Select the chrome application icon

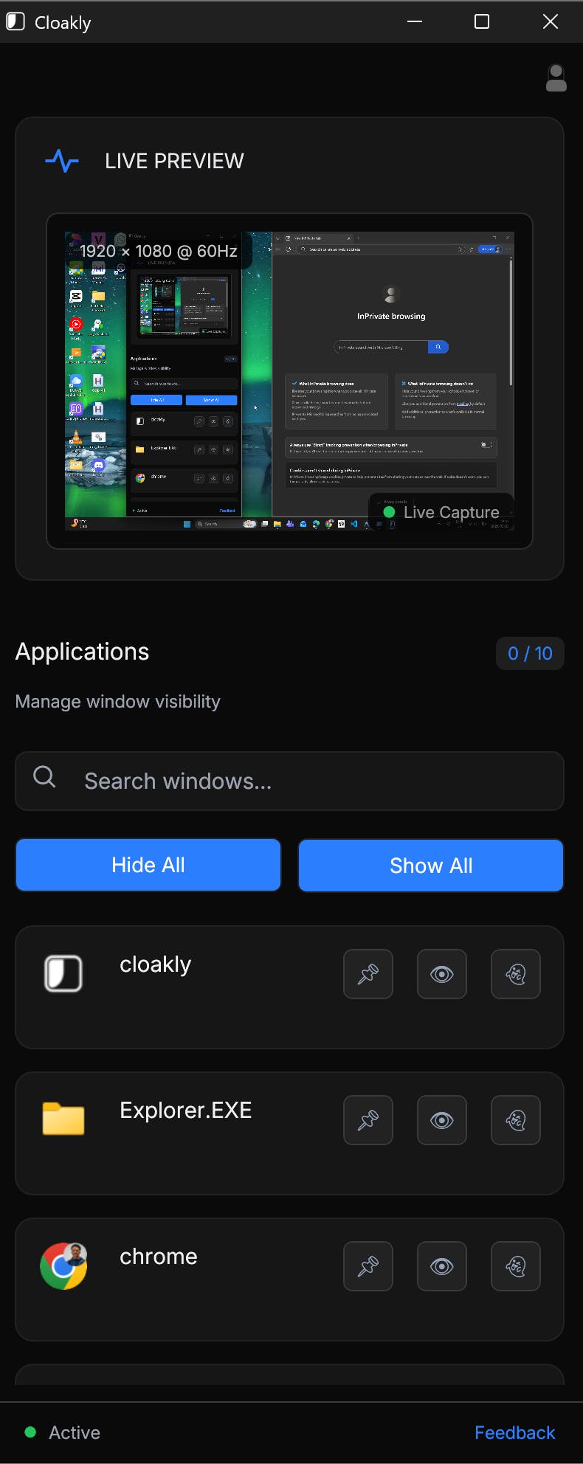click(x=63, y=1266)
